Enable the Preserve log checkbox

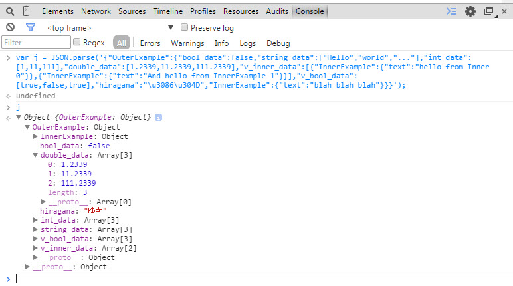click(x=184, y=27)
